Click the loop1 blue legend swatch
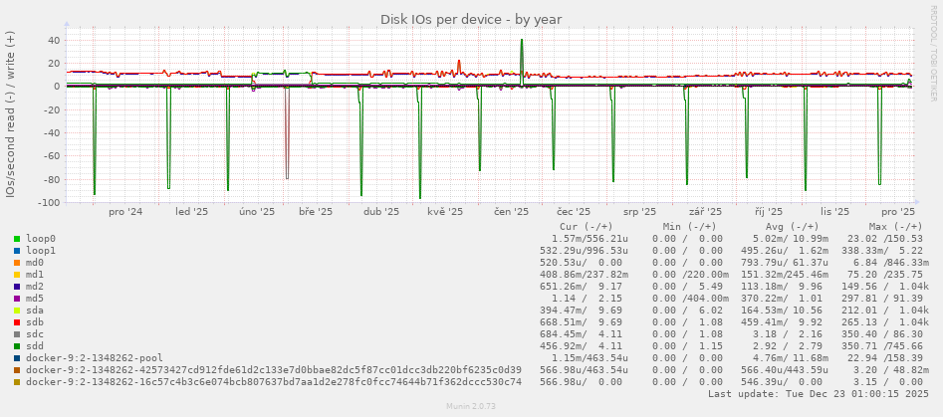The width and height of the screenshot is (943, 417). click(17, 251)
